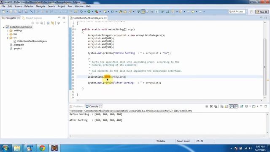Screen dimensions: 270x152
Task: Close the CollectionsSortExample.java editor tab
Action: [105, 18]
